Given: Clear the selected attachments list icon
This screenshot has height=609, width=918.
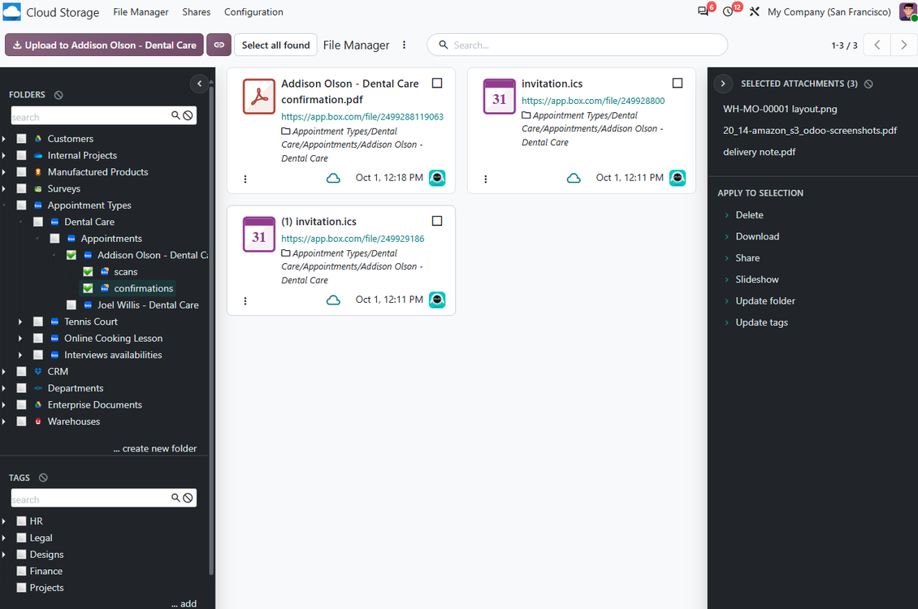Looking at the screenshot, I should point(868,84).
